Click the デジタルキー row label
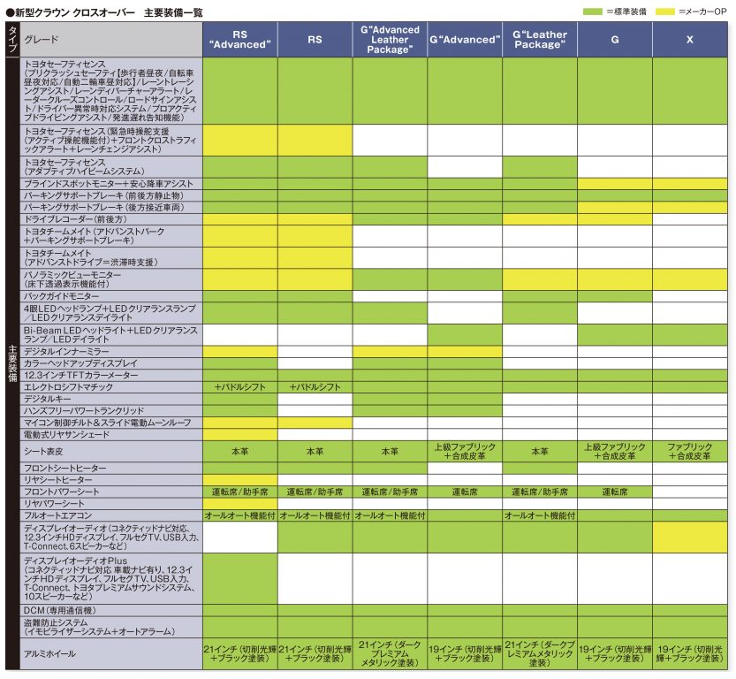736x679 pixels. coord(110,399)
